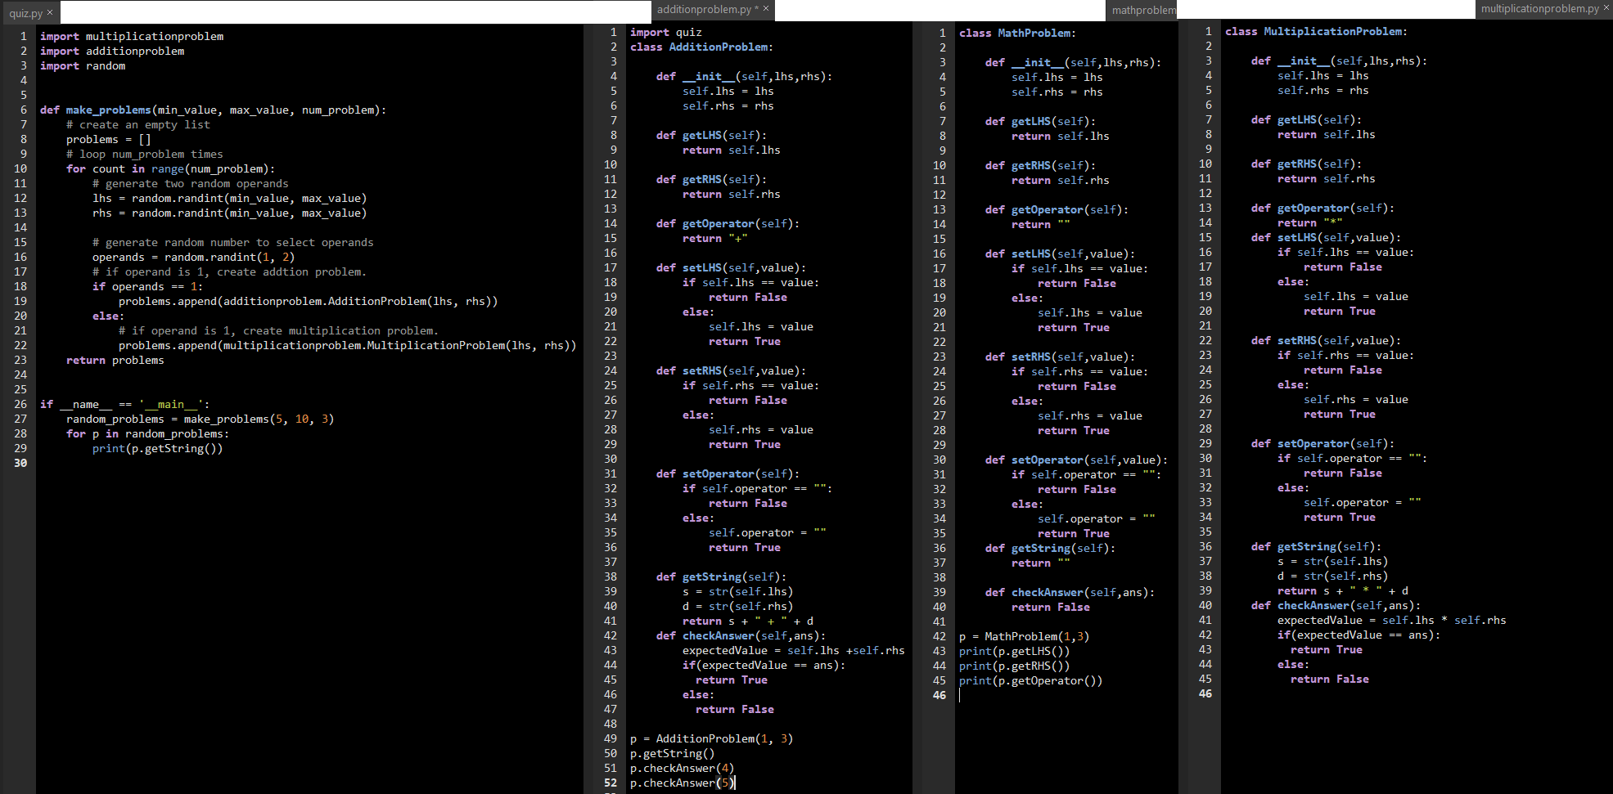Click 'random_problems = make_problems(5, 10, 3)' line
This screenshot has width=1613, height=794.
point(200,419)
